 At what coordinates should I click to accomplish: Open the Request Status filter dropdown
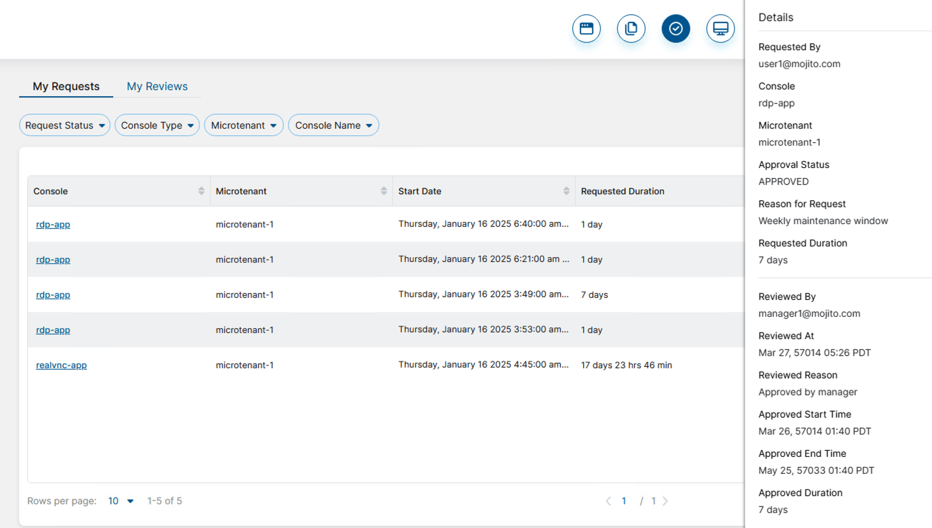[x=65, y=125]
